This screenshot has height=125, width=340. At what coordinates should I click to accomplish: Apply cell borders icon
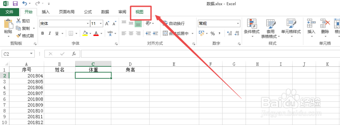[x=71, y=33]
